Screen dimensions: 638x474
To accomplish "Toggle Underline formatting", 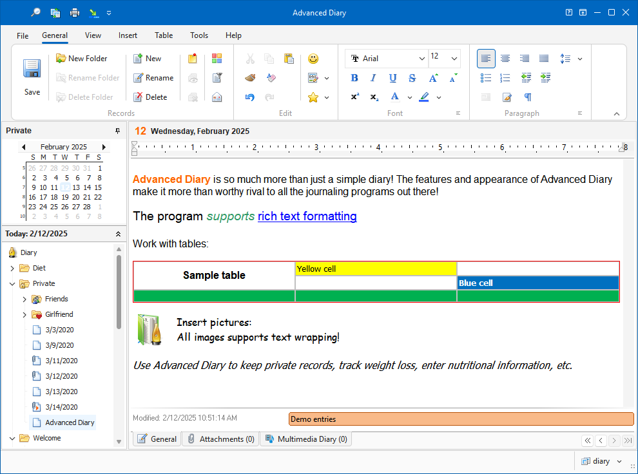I will click(x=392, y=78).
